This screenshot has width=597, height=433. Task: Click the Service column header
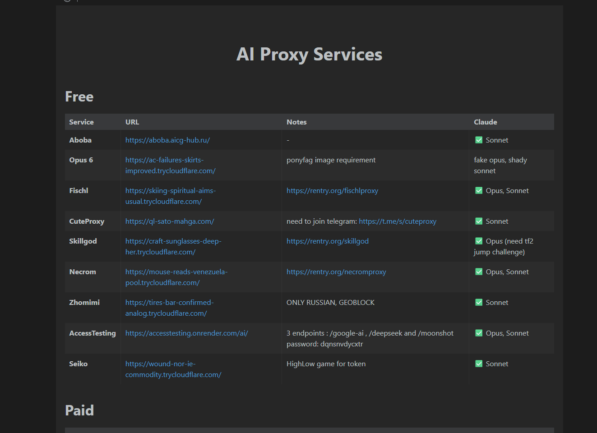click(81, 122)
